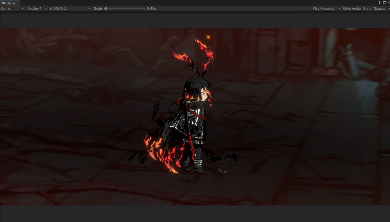The image size is (390, 222).
Task: Toggle Mute Audio
Action: tap(352, 8)
